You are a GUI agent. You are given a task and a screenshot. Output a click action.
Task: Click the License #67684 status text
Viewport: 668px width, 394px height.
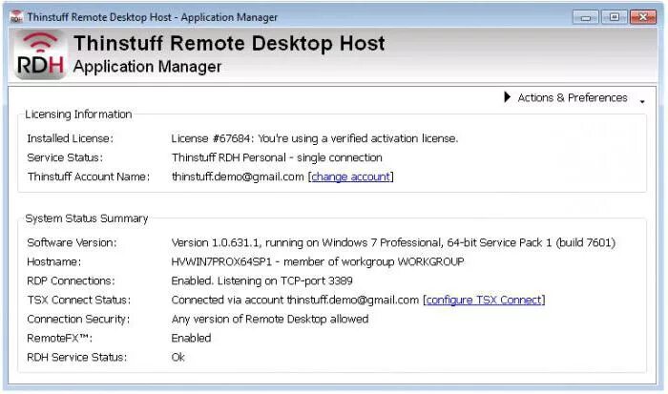click(315, 138)
